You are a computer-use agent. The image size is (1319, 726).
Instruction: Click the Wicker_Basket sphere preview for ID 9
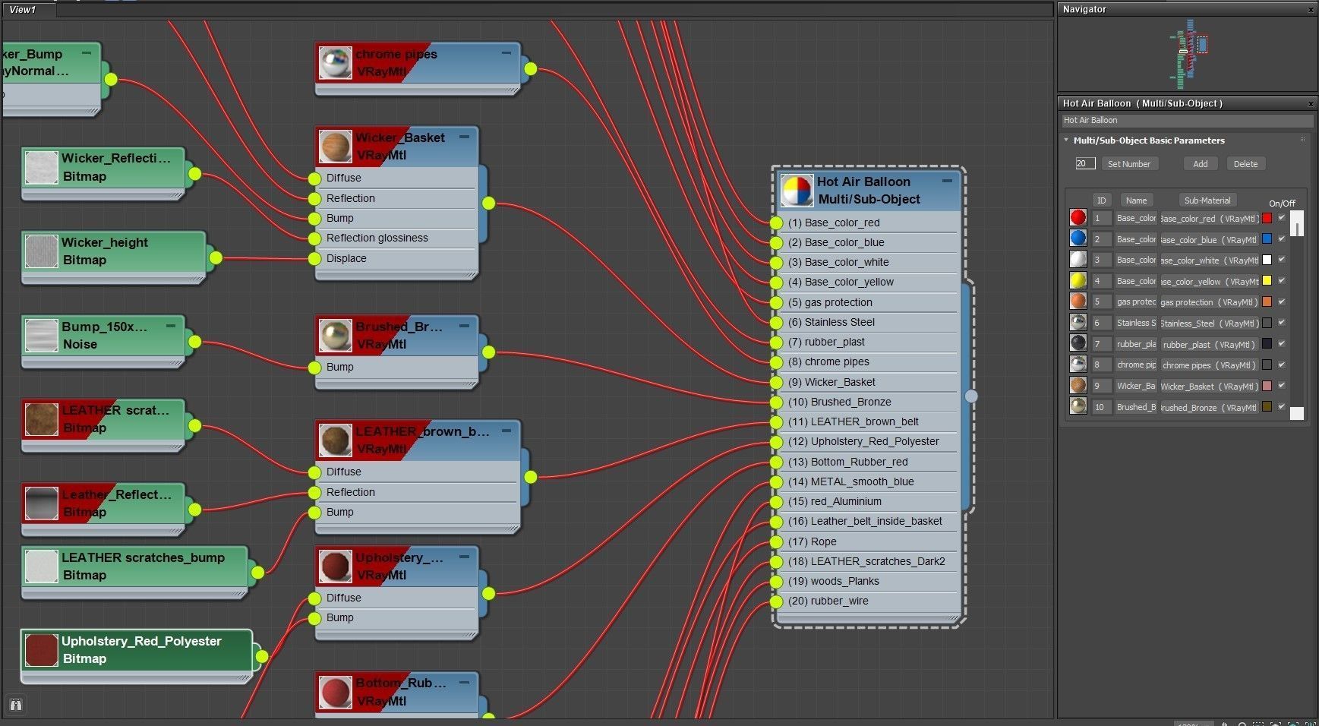point(1078,386)
